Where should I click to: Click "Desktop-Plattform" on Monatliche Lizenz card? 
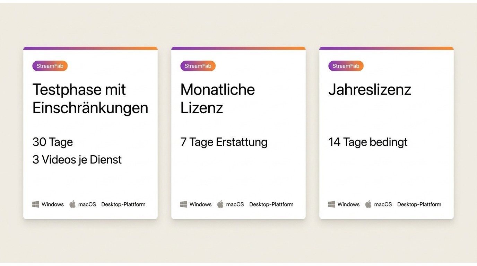coord(271,204)
